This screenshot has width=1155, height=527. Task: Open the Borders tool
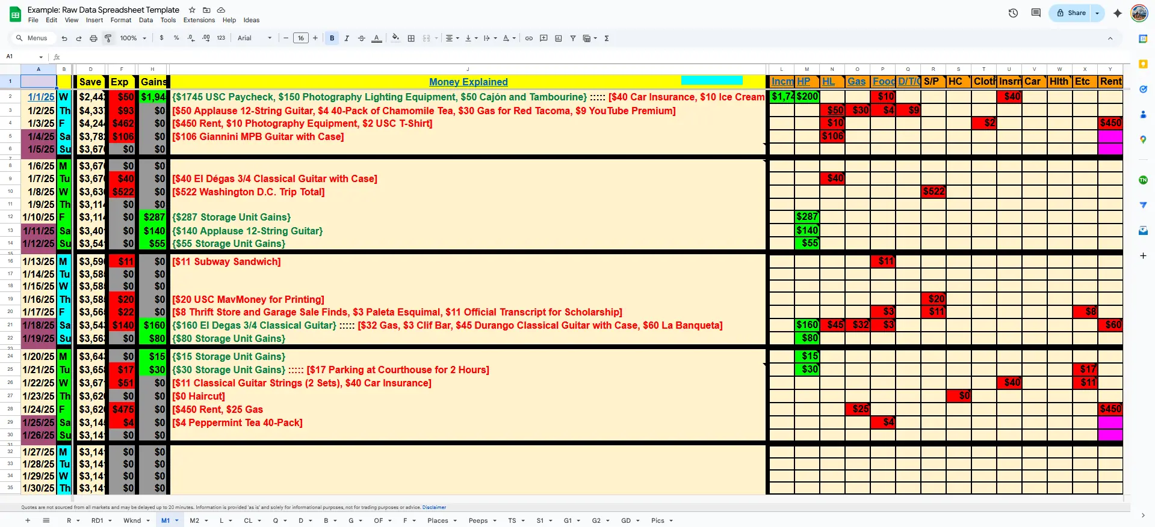[411, 38]
